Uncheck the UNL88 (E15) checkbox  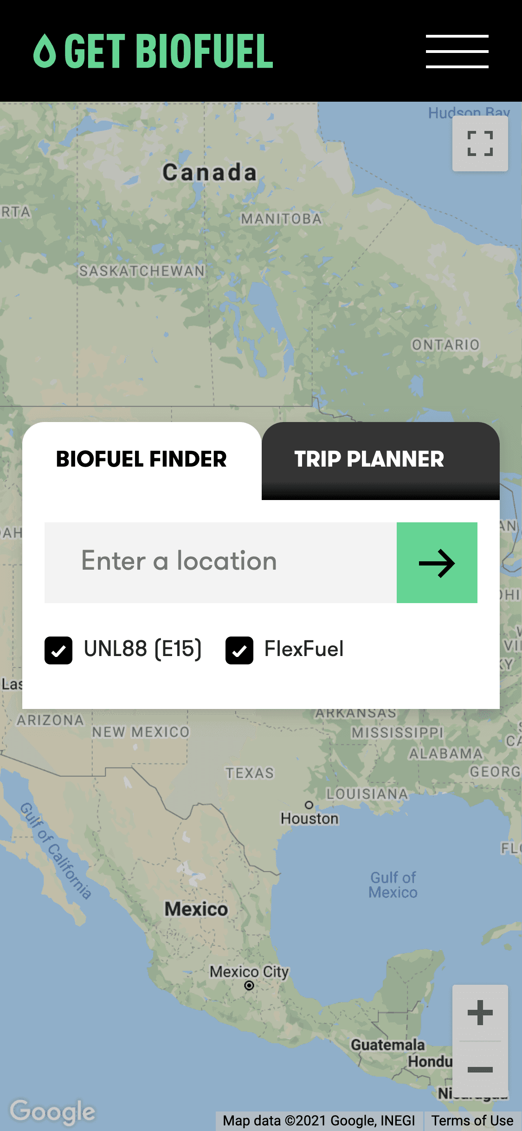click(58, 650)
